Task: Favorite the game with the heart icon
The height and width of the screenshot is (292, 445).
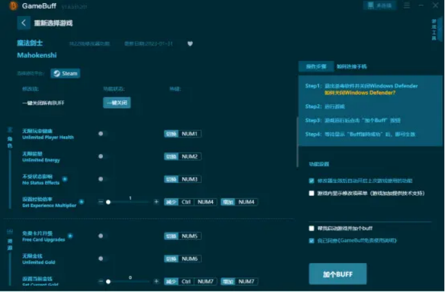Action: pyautogui.click(x=190, y=44)
